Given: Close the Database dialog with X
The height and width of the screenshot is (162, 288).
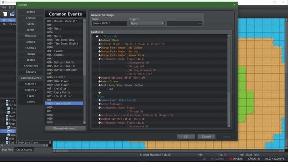Looking at the screenshot, I should point(234,5).
